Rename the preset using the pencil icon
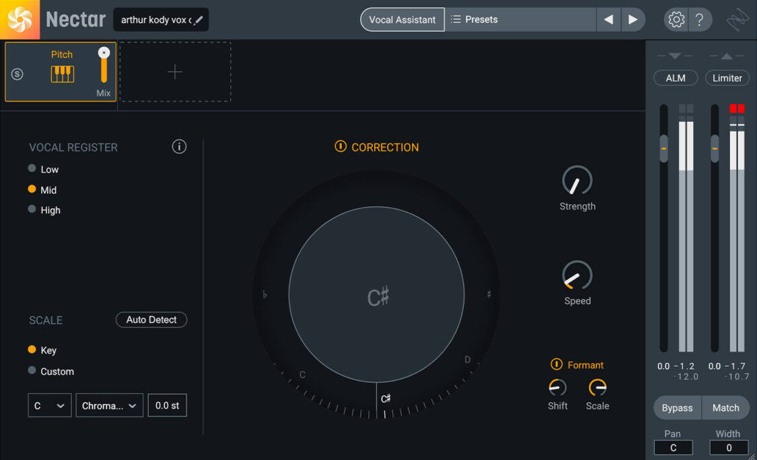 197,20
